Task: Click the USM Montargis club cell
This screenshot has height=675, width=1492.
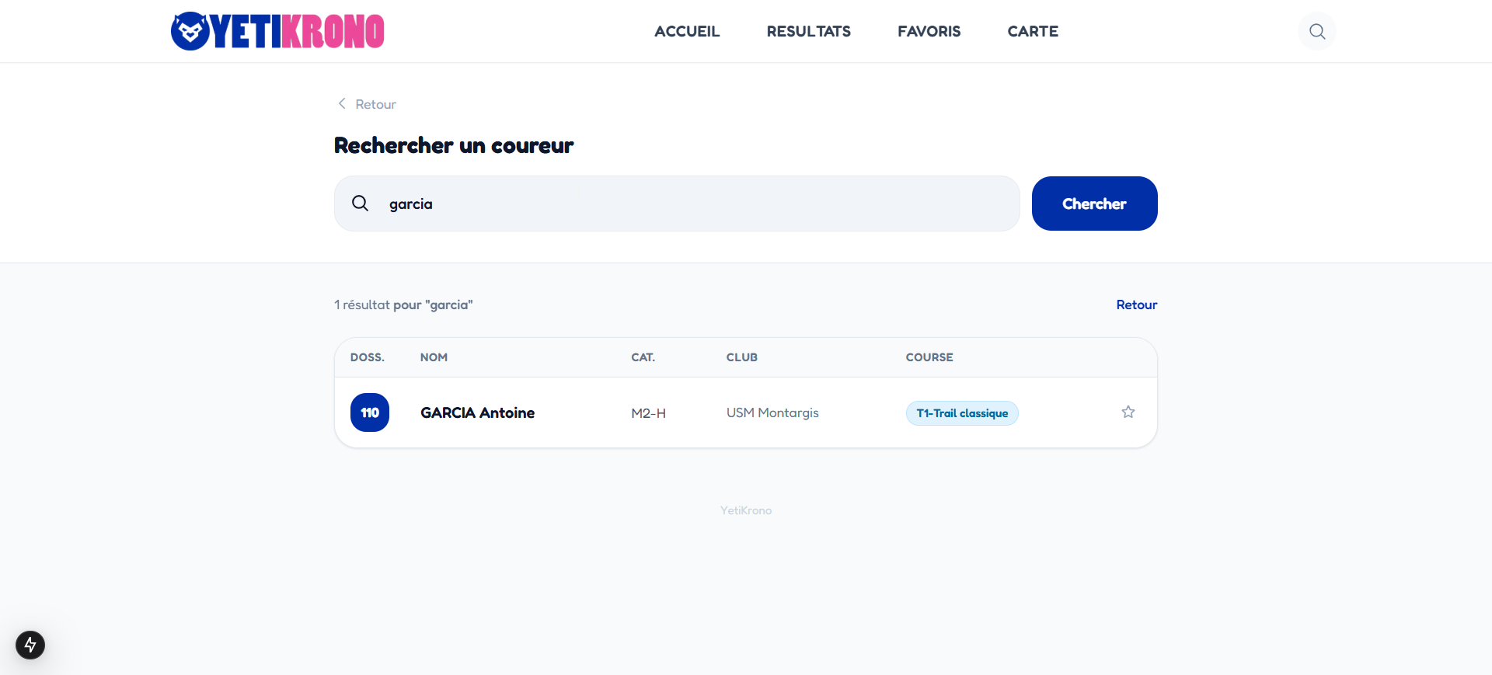Action: pos(772,412)
